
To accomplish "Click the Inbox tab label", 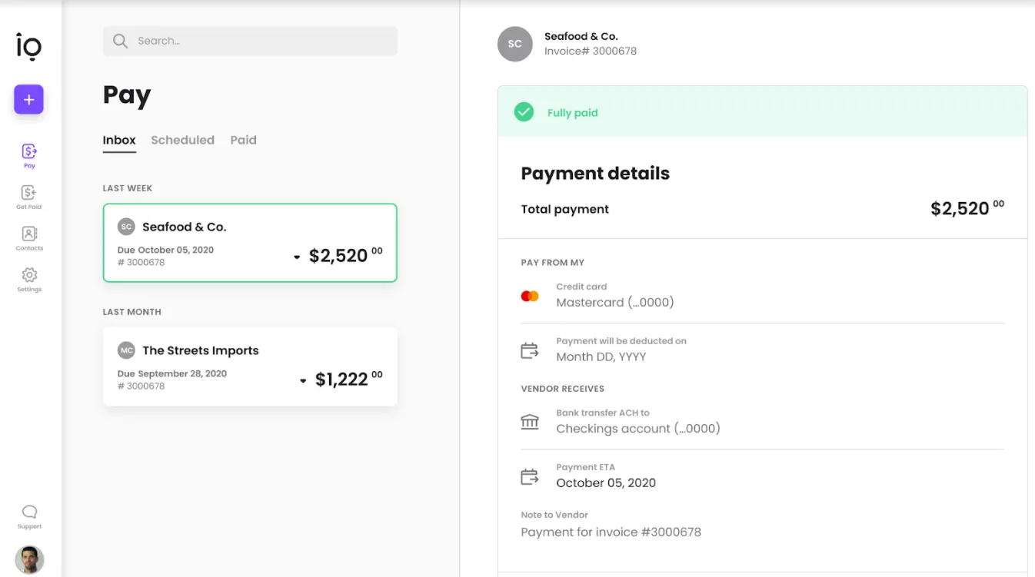I will tap(119, 140).
